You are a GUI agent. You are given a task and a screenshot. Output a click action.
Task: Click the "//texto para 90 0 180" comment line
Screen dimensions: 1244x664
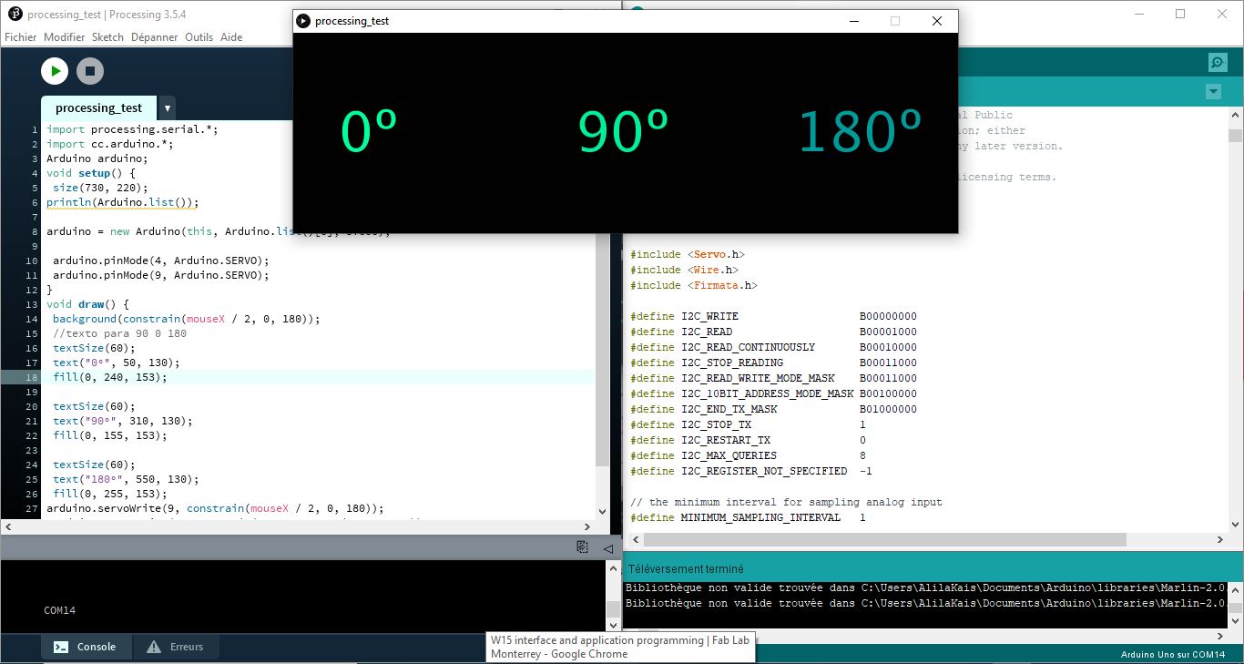tap(119, 333)
